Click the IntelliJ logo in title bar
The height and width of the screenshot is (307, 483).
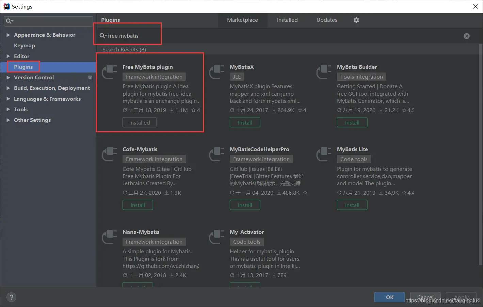tap(6, 6)
